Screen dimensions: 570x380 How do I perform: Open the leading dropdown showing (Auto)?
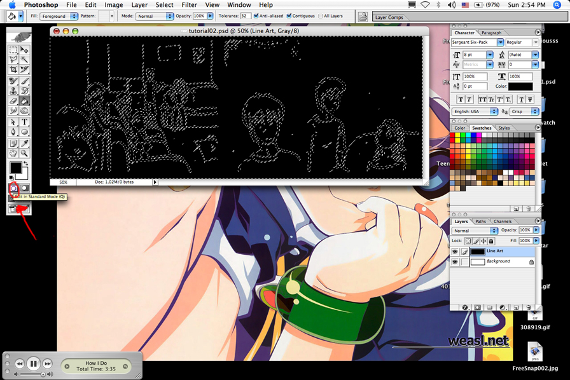coord(535,55)
